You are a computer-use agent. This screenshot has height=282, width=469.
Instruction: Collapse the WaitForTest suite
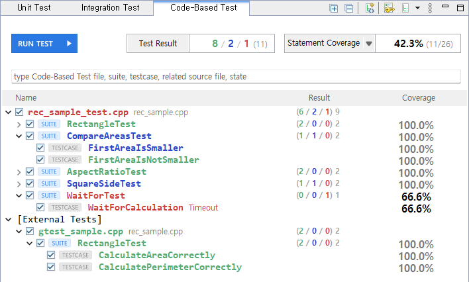(19, 195)
